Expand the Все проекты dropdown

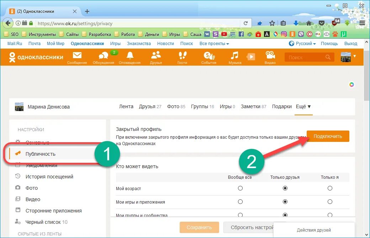pos(214,44)
